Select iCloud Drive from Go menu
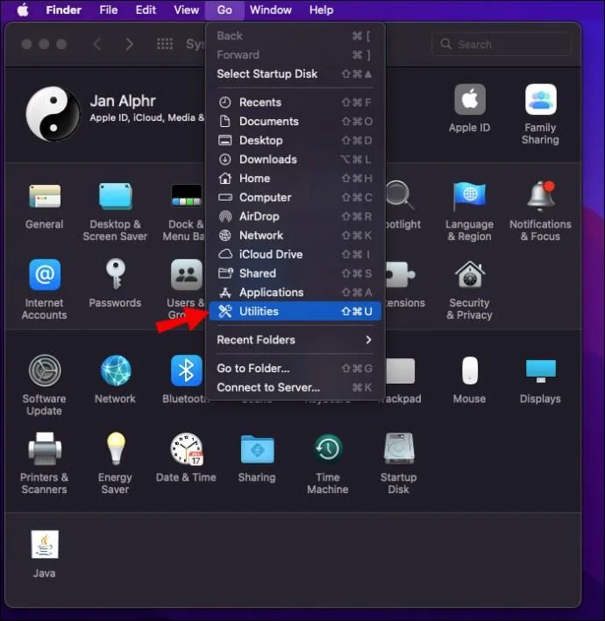The image size is (605, 621). [295, 254]
